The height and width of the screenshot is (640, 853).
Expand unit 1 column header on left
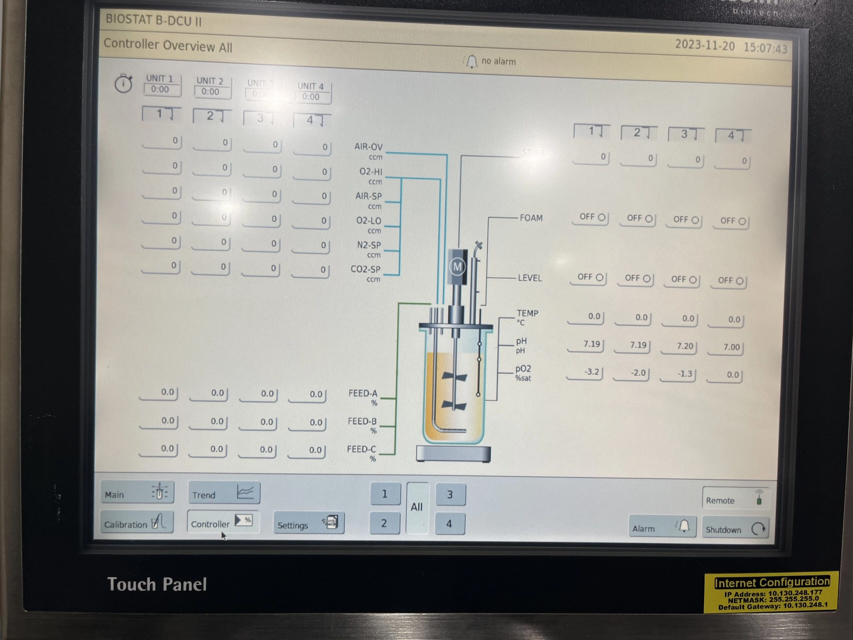pos(162,114)
